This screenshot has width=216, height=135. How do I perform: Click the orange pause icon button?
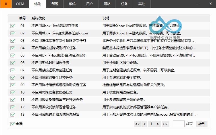tap(6, 4)
